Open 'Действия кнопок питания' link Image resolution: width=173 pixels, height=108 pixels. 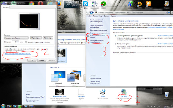[98, 30]
